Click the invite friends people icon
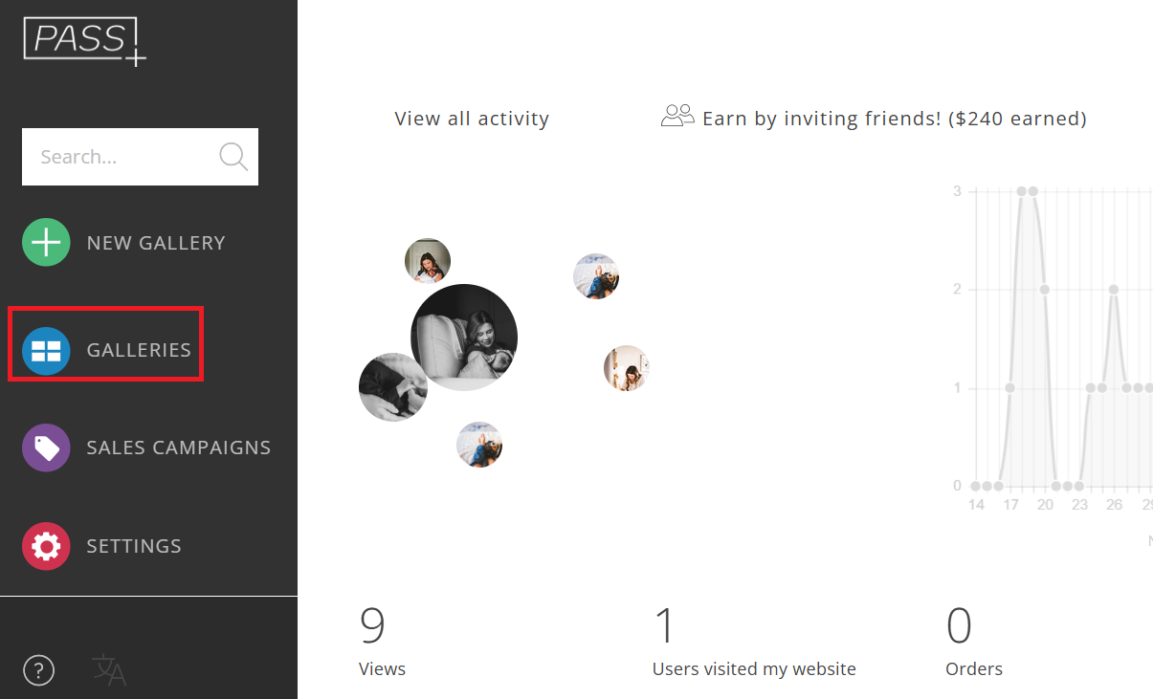 point(677,117)
